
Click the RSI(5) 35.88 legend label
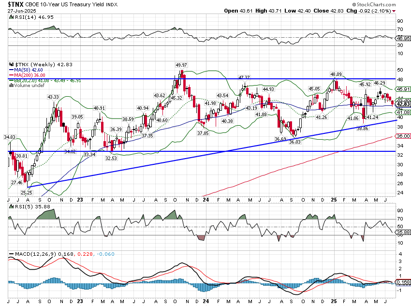point(32,206)
